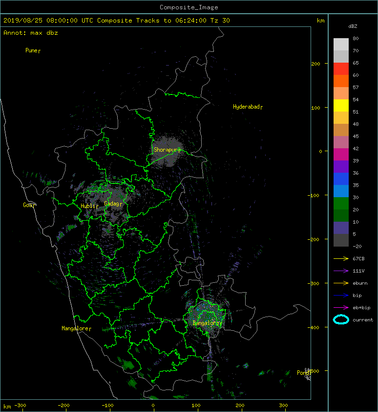Click the mauve 45 dBZ color swatch

(x=341, y=142)
